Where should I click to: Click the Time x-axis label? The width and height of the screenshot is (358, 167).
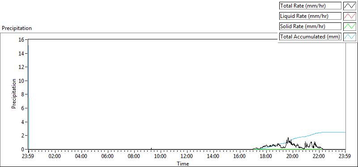pos(183,163)
